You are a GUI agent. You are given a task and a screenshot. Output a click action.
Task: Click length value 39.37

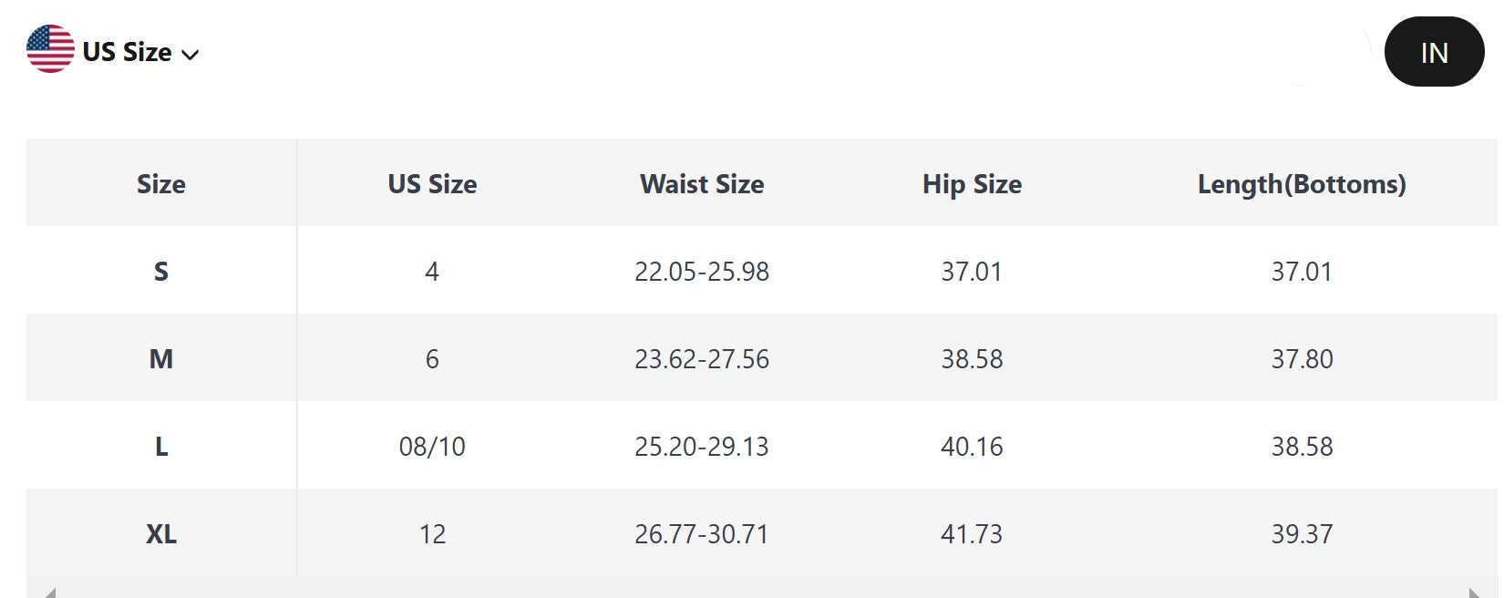tap(1302, 534)
